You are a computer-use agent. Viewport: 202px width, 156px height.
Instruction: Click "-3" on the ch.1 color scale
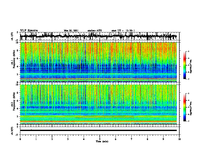pos(188,51)
